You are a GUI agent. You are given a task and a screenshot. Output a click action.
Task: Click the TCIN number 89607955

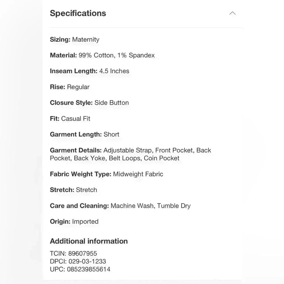83,253
